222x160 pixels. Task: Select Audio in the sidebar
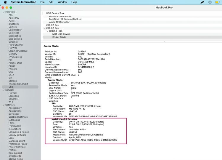click(12, 21)
